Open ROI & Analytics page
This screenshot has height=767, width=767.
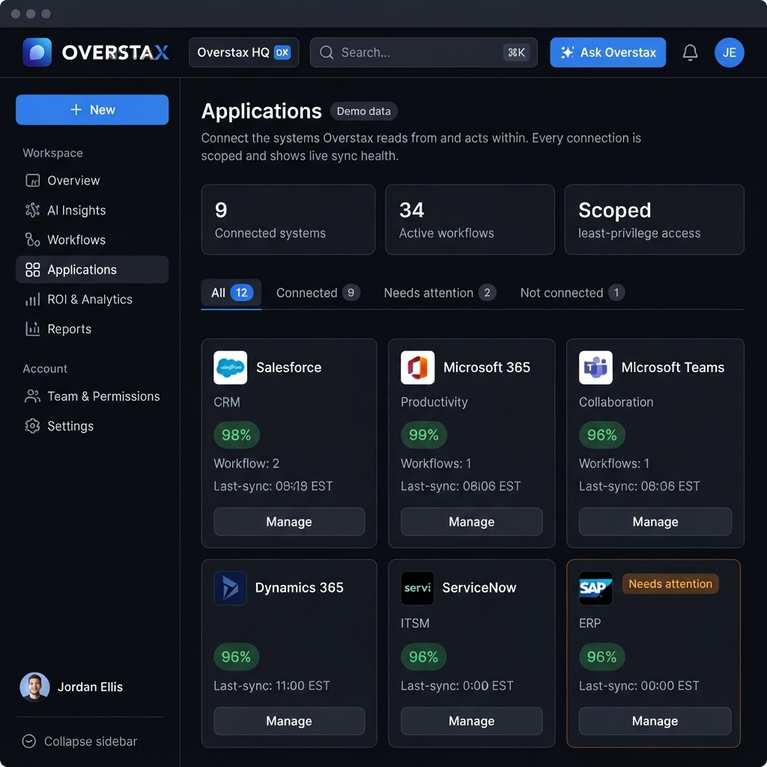point(92,300)
